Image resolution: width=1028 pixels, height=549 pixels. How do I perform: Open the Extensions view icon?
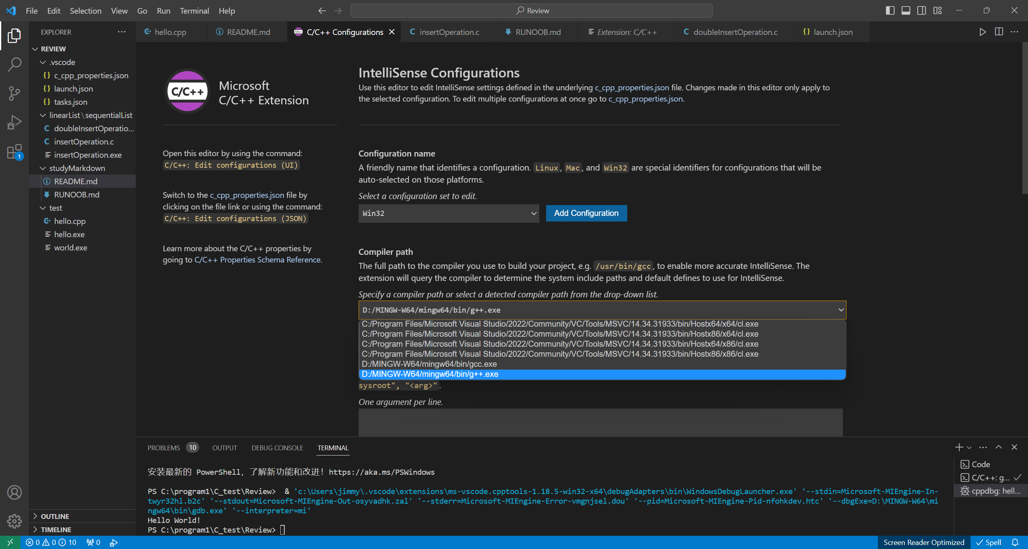14,152
